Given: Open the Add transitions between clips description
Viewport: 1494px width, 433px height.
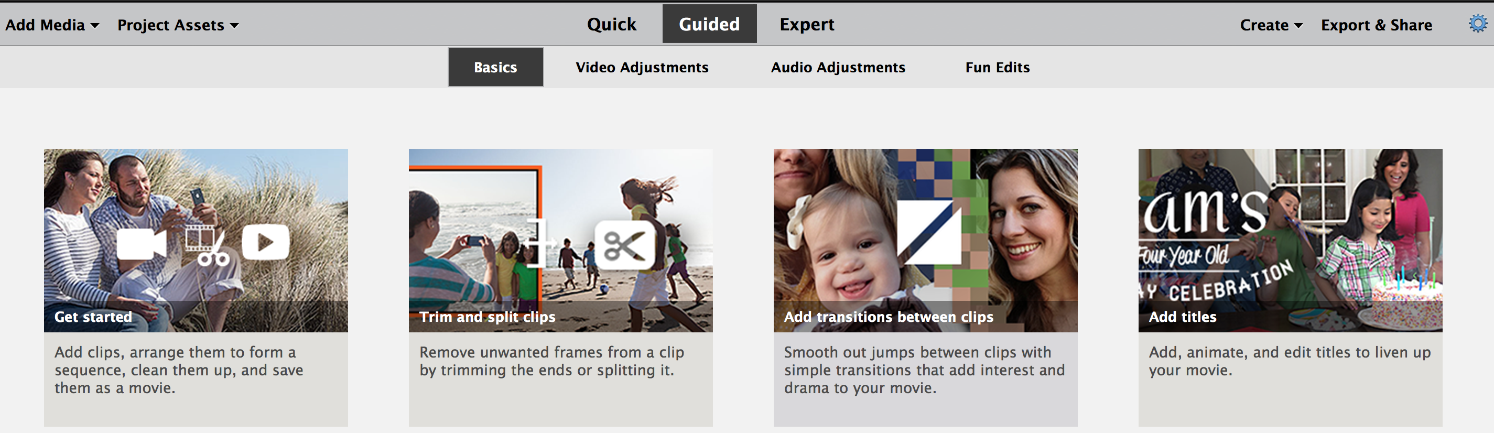Looking at the screenshot, I should pos(925,370).
